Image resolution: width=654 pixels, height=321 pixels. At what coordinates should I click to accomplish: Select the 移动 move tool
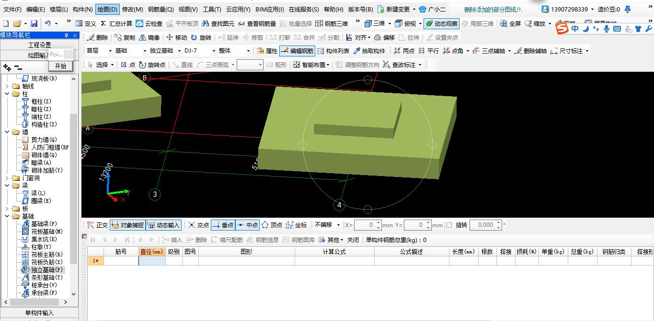point(176,37)
